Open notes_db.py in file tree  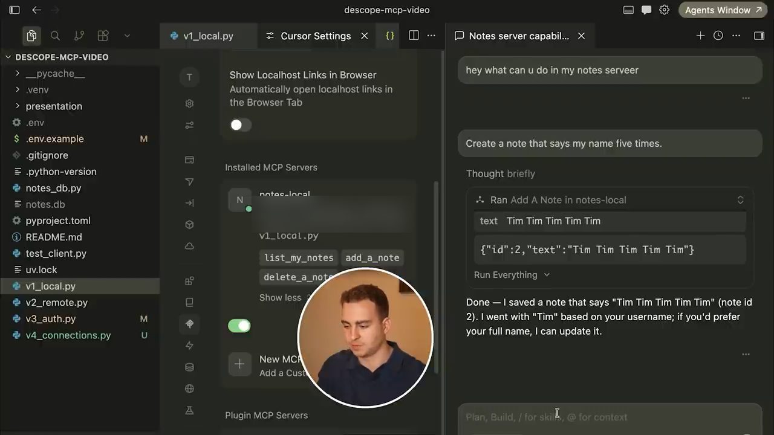(x=53, y=188)
